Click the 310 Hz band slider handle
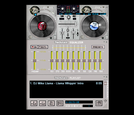The width and height of the screenshot is (134, 115). click(62, 61)
